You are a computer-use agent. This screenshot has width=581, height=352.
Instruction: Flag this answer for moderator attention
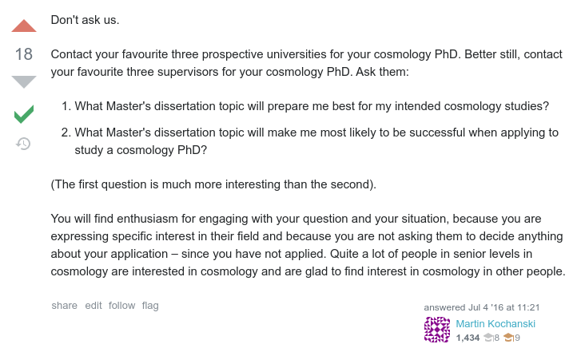point(150,306)
